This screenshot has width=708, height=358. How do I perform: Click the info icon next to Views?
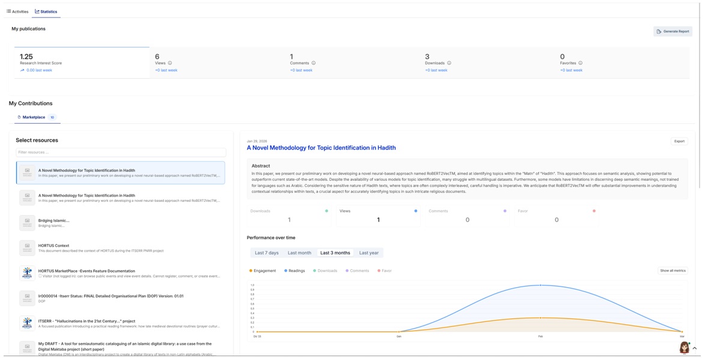[169, 63]
